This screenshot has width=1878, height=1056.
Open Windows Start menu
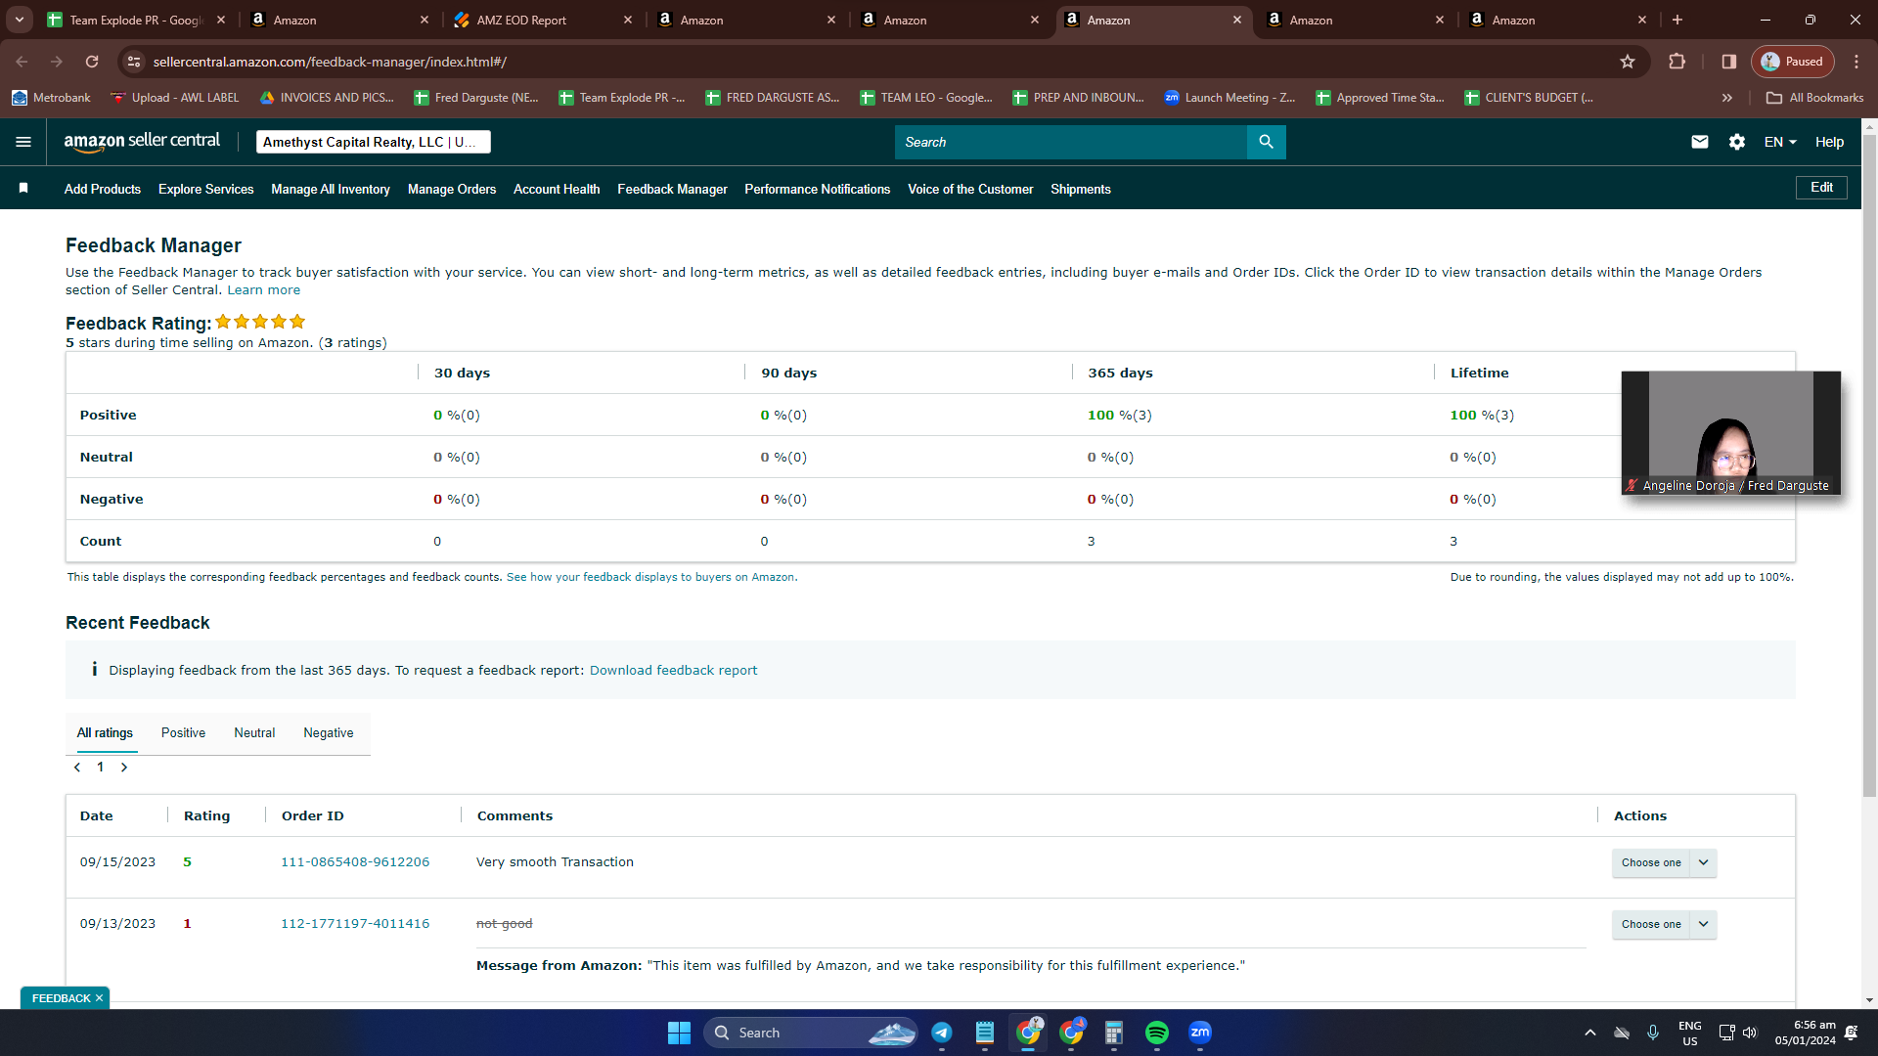[x=679, y=1033]
